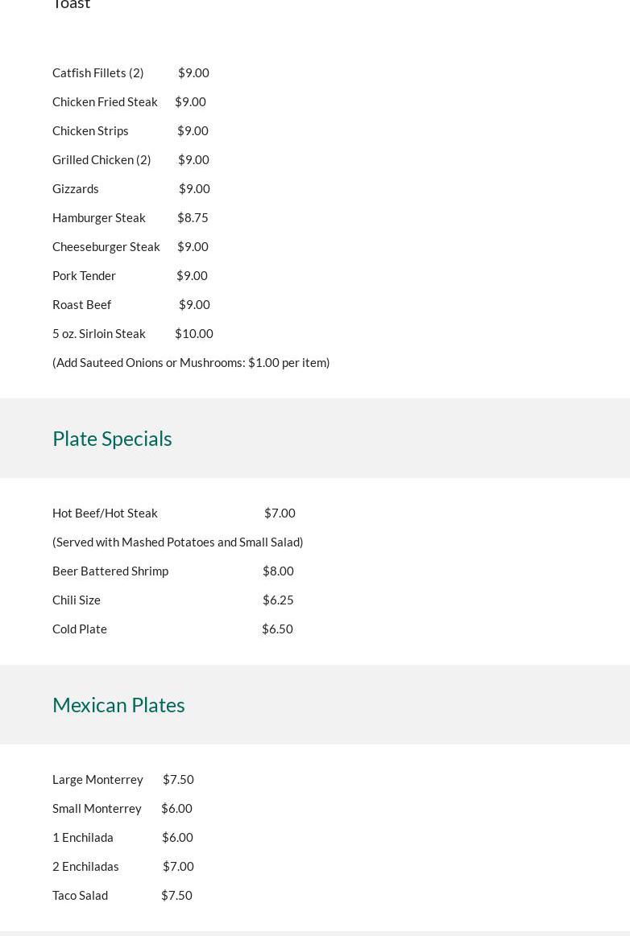The width and height of the screenshot is (630, 936).
Task: Click the Grilled Chicken (2) entry
Action: pos(102,160)
